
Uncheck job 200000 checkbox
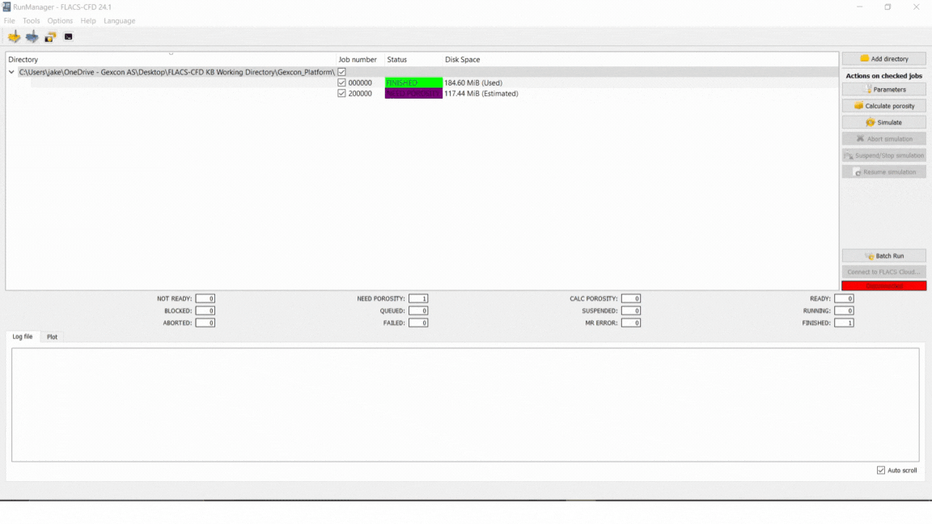click(341, 93)
